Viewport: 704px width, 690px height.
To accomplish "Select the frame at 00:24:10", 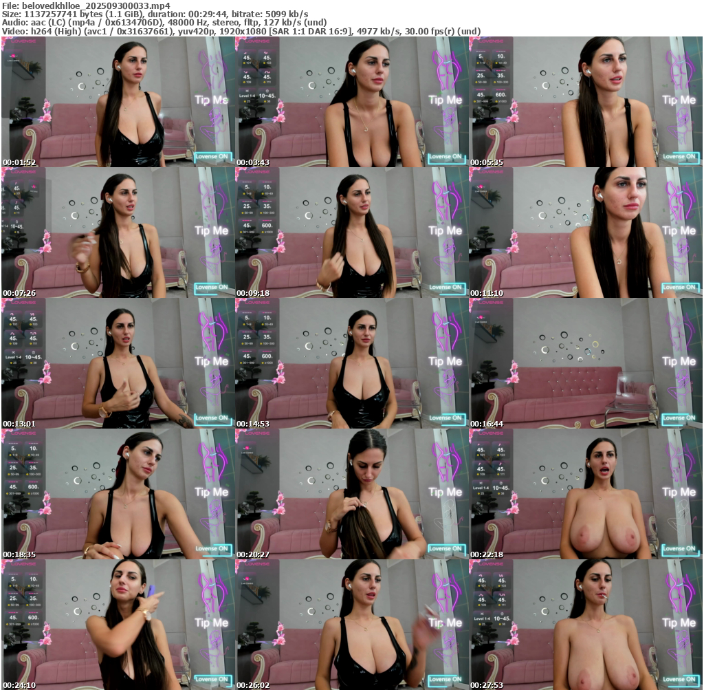I will 118,625.
